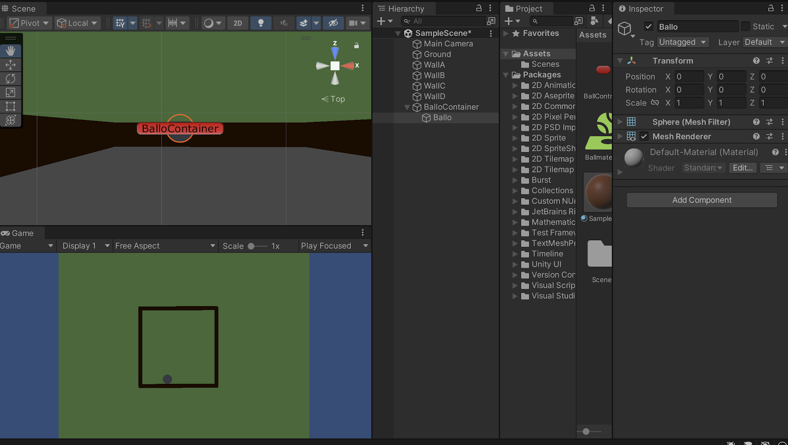Adjust the Game view Scale slider

[251, 246]
